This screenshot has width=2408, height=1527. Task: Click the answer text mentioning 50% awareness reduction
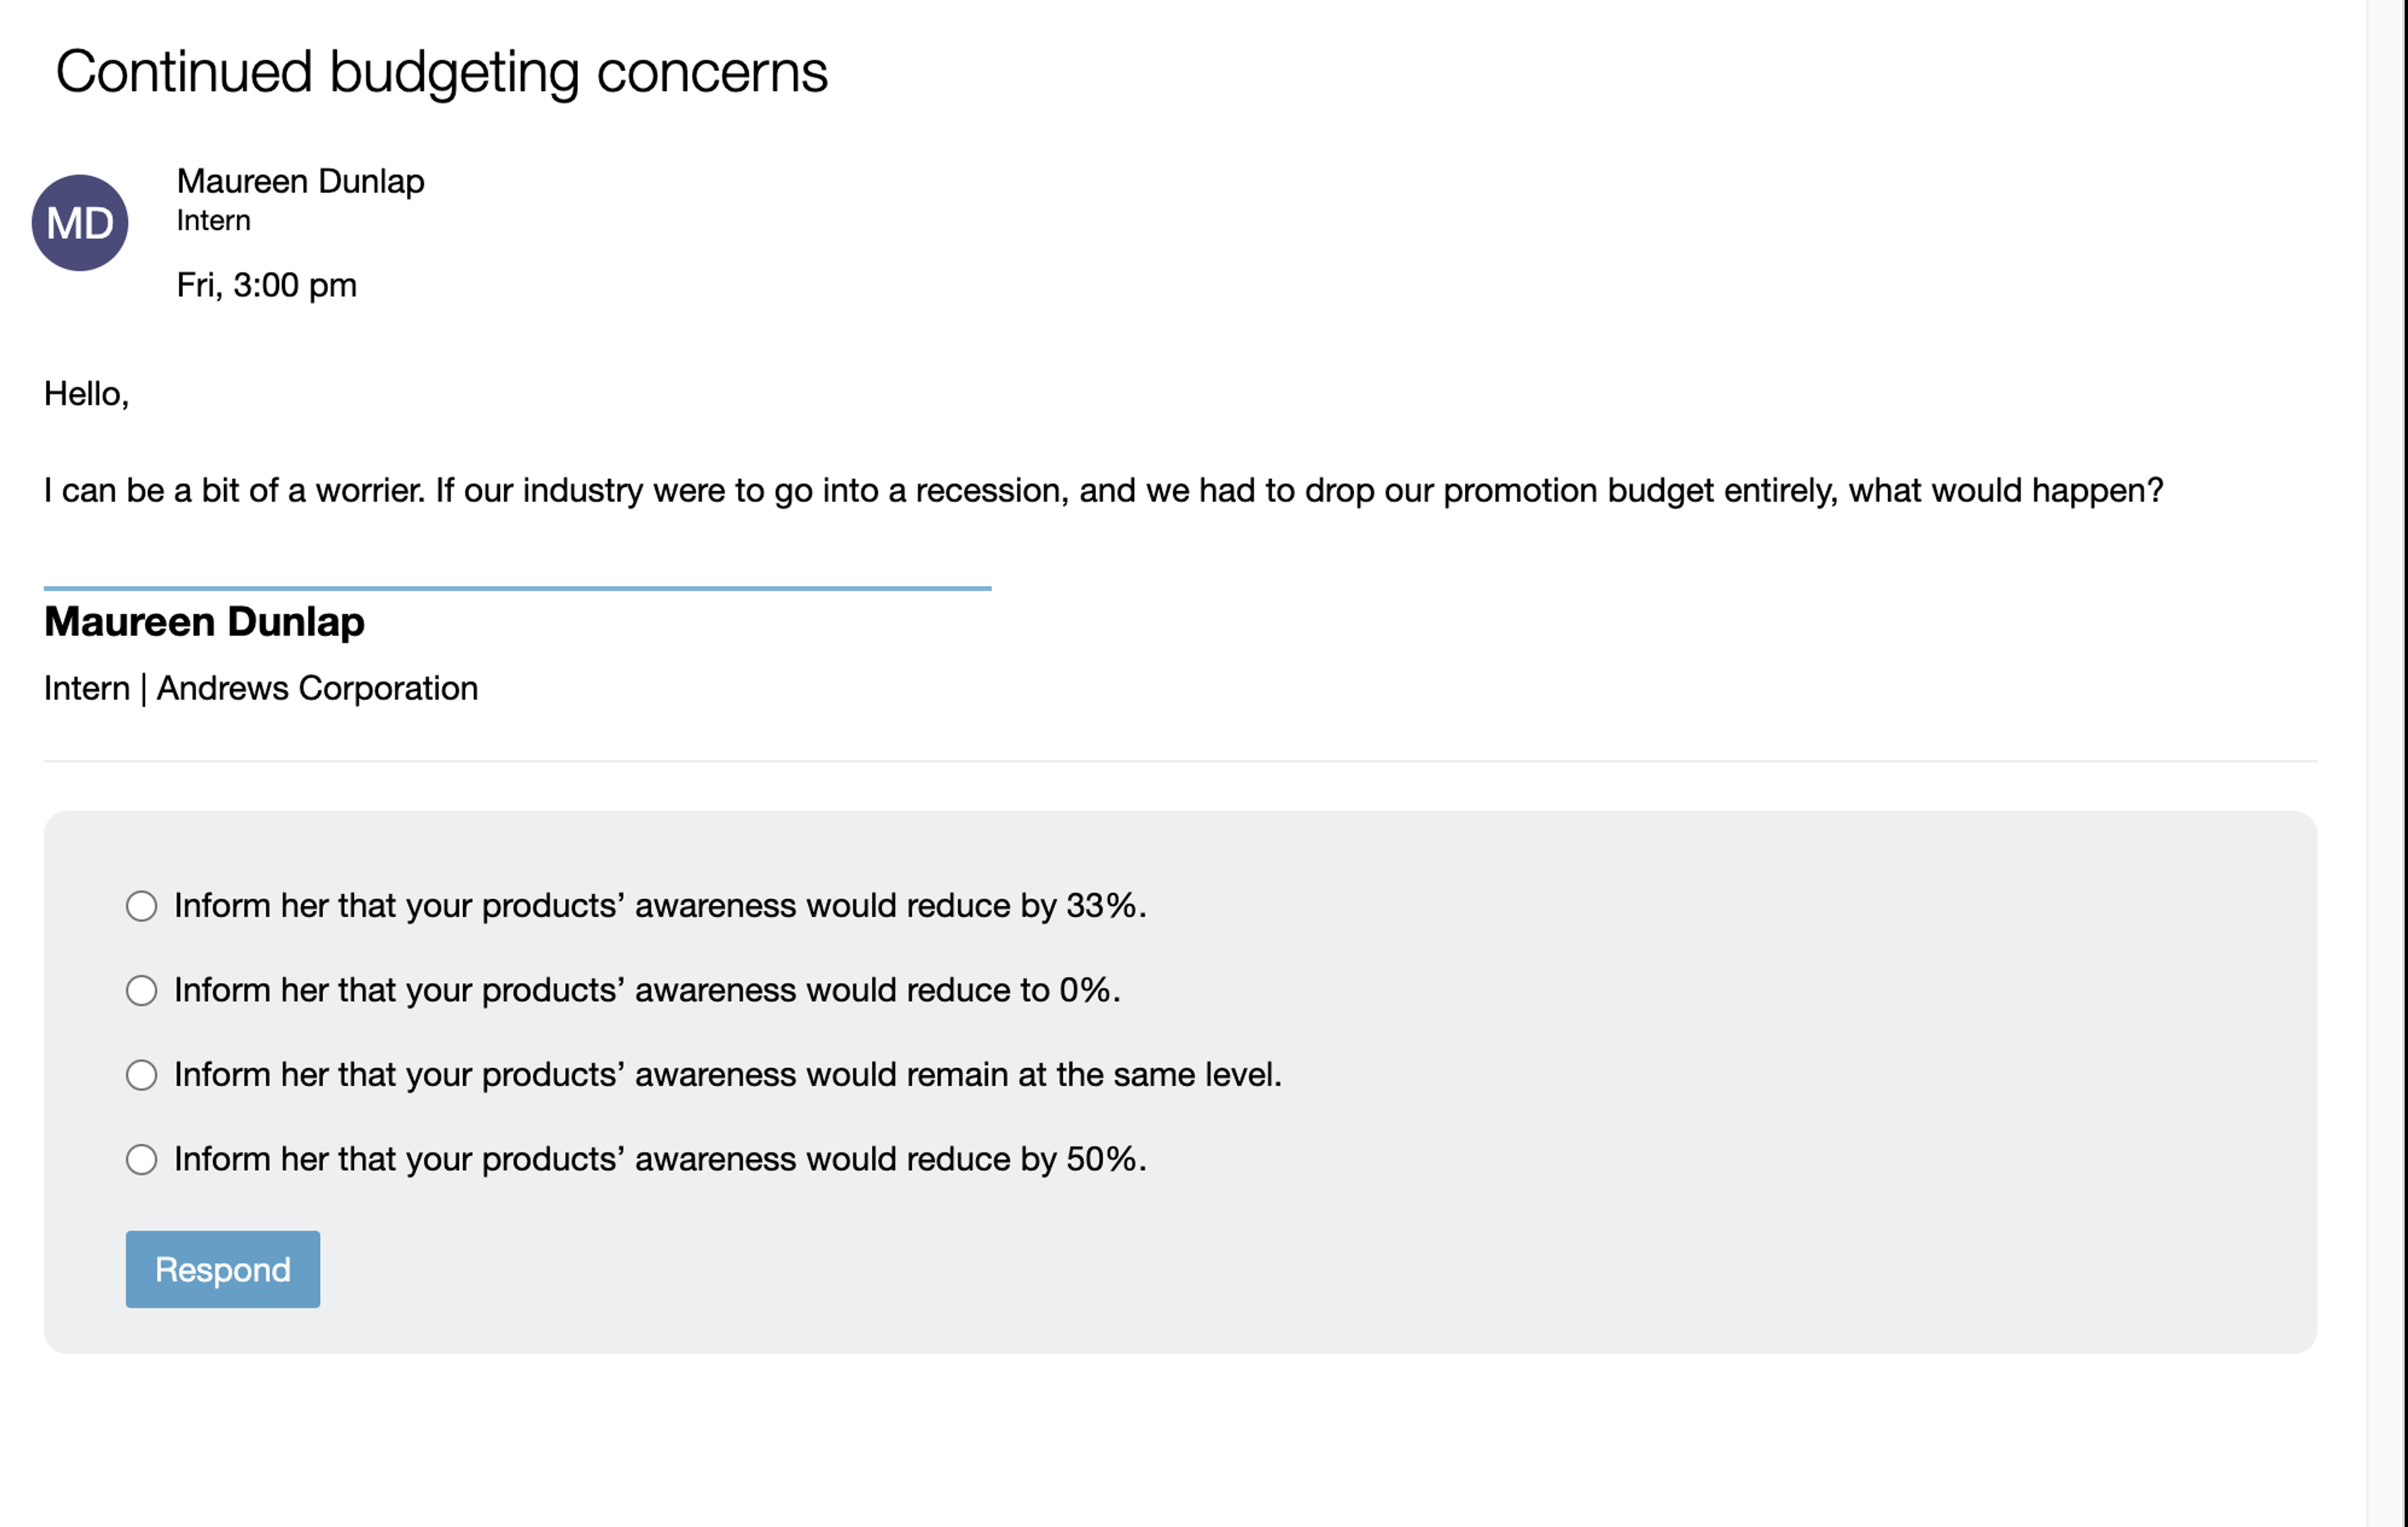660,1159
